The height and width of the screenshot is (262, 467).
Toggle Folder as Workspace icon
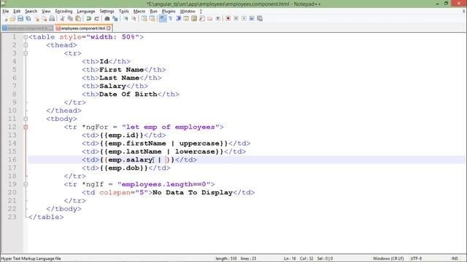pyautogui.click(x=210, y=19)
